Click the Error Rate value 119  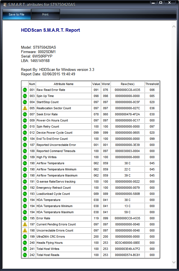pos(96,218)
